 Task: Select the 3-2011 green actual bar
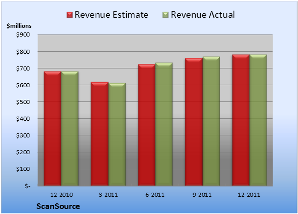[117, 134]
